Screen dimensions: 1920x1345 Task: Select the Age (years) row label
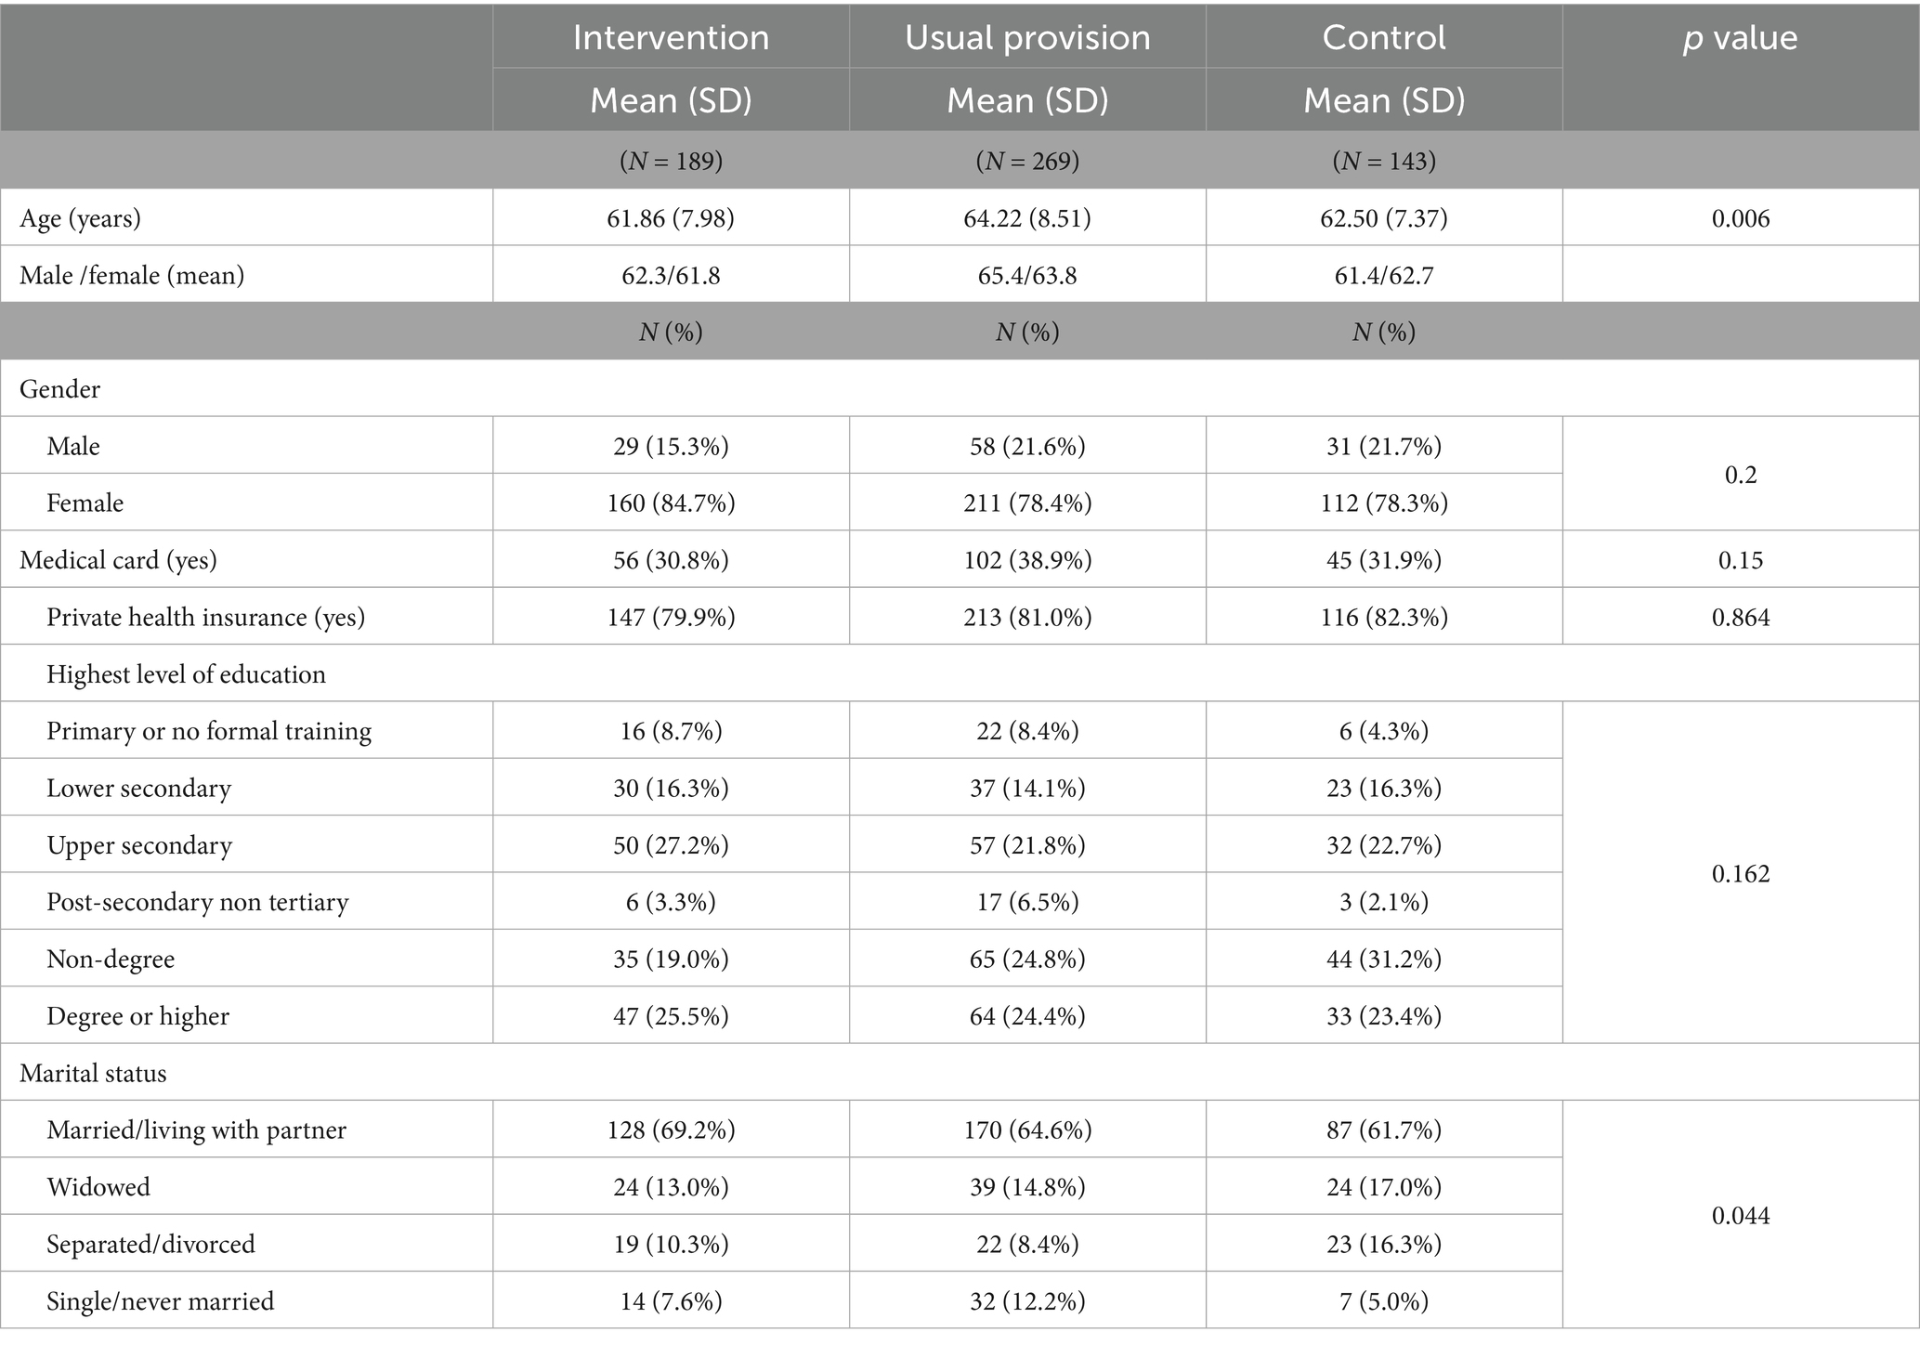[81, 218]
